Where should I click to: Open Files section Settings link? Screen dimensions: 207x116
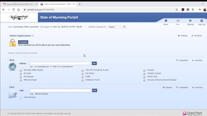tap(168, 87)
